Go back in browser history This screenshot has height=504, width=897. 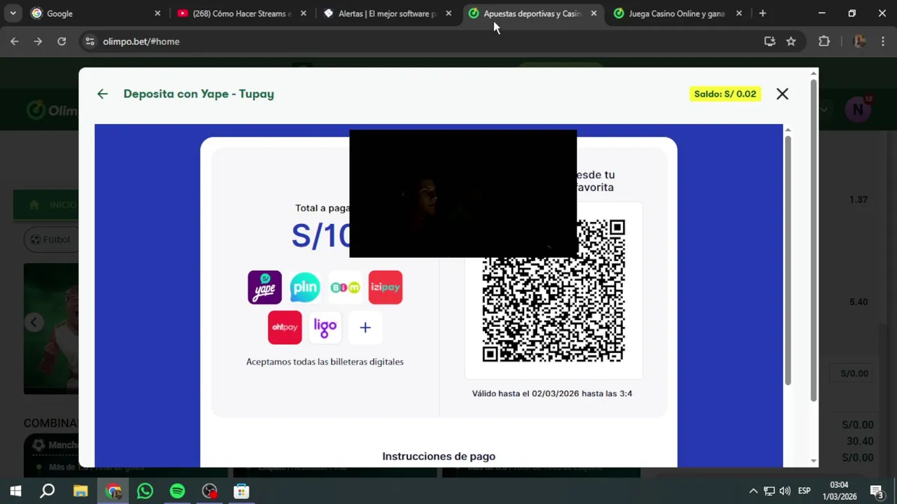[15, 41]
